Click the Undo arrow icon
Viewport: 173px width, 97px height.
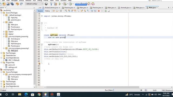17,4
